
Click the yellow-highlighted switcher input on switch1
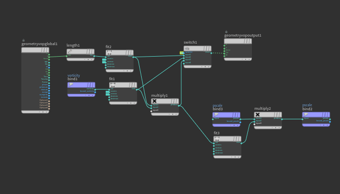(182, 53)
